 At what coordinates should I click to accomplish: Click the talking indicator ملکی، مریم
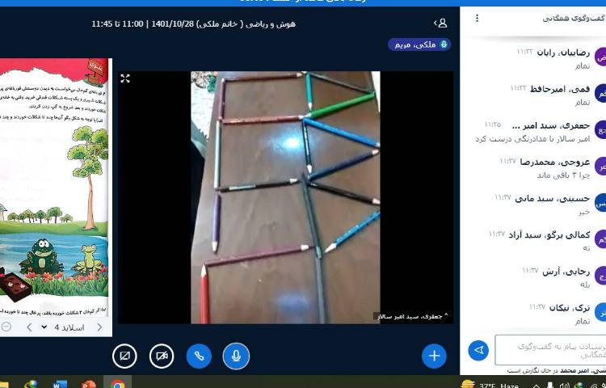click(x=419, y=44)
